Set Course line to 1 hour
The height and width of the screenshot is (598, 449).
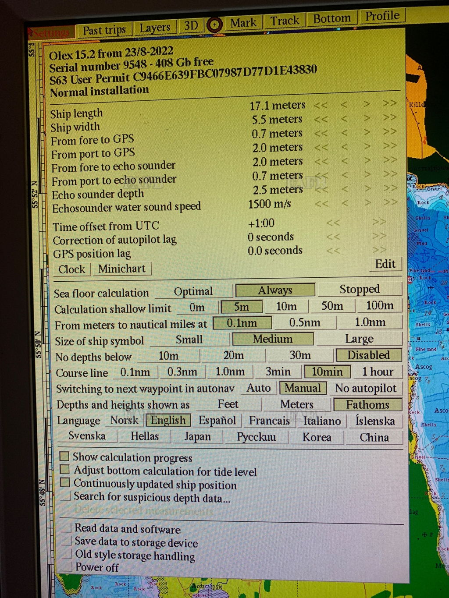378,372
